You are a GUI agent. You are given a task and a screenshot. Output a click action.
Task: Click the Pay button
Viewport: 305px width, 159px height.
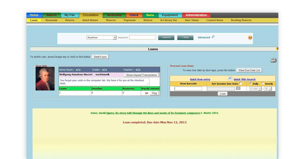pyautogui.click(x=155, y=93)
